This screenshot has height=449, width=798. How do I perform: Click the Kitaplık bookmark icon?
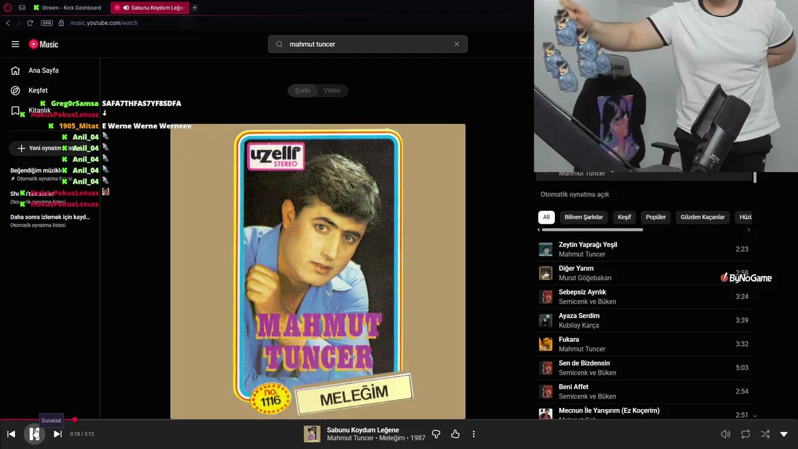[16, 110]
